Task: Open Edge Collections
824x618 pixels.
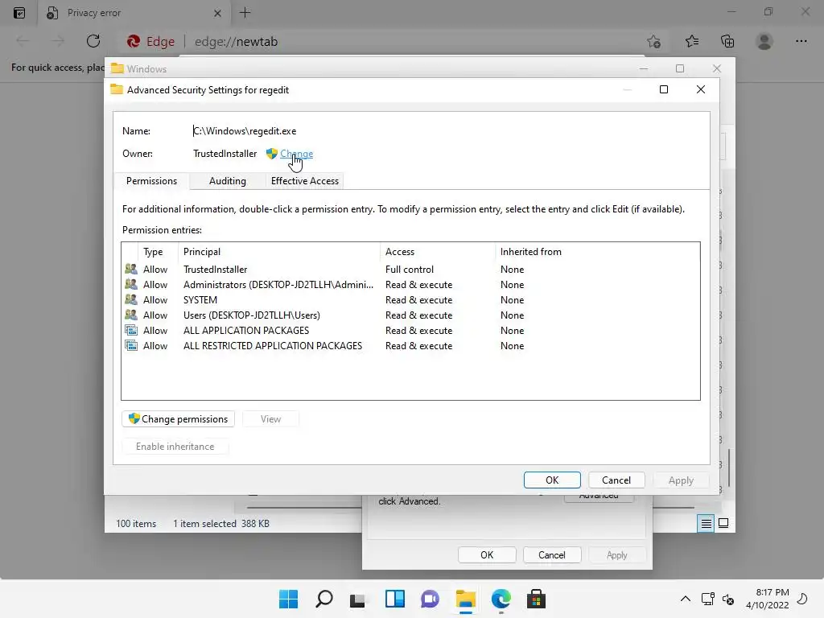Action: click(x=727, y=41)
